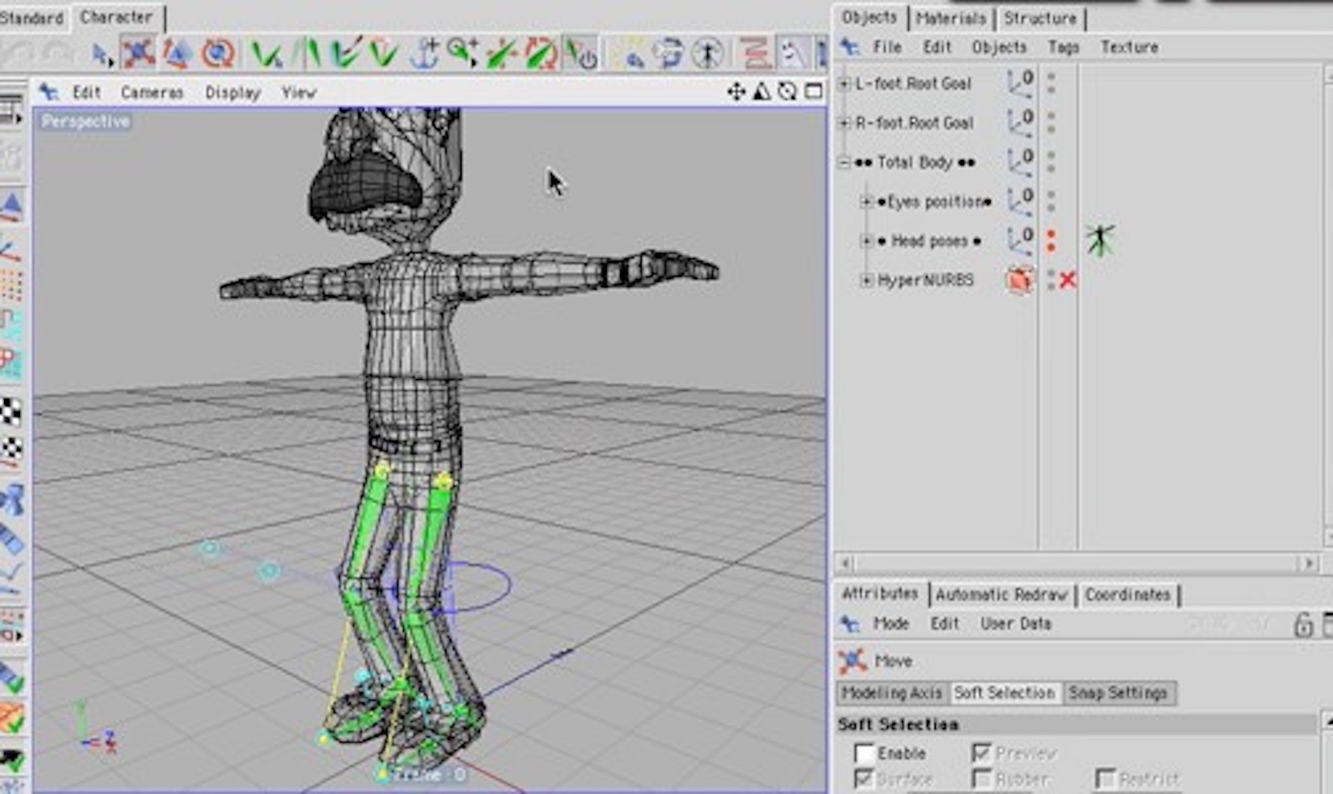Select the Scale tool icon
1333x794 pixels.
[x=177, y=54]
